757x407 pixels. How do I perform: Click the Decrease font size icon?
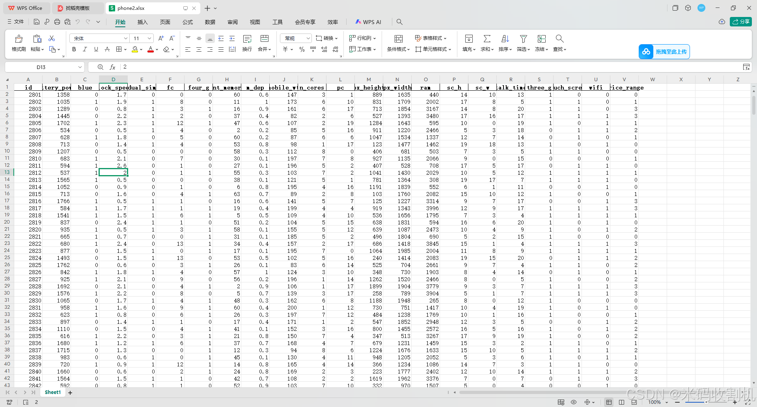(x=172, y=38)
